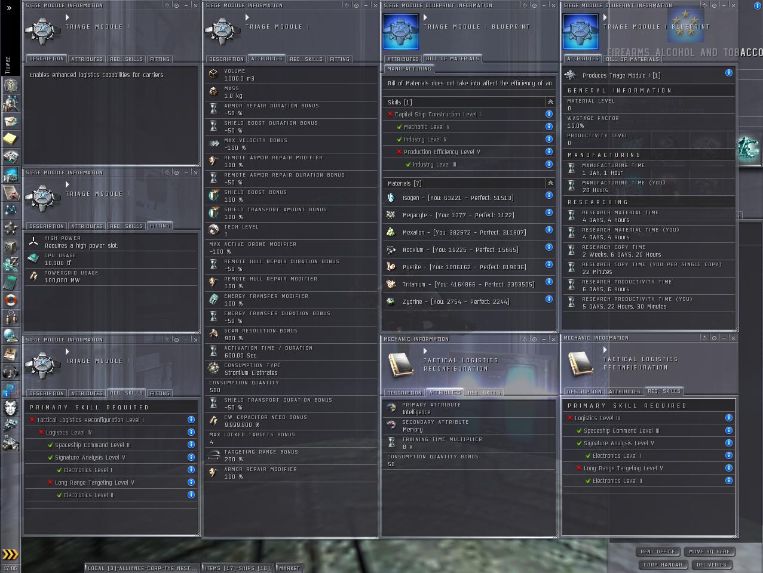
Task: Restore the Items [17]-Ships [10] window
Action: pyautogui.click(x=237, y=568)
